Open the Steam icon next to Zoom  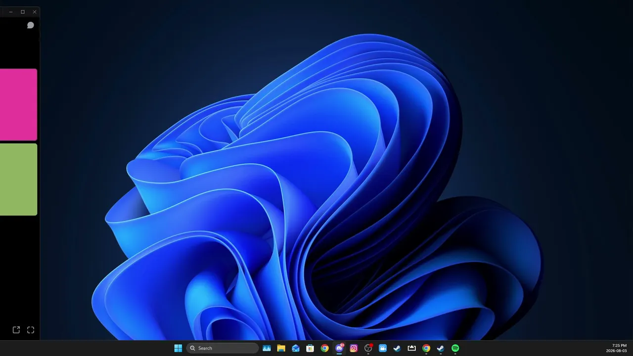point(397,348)
